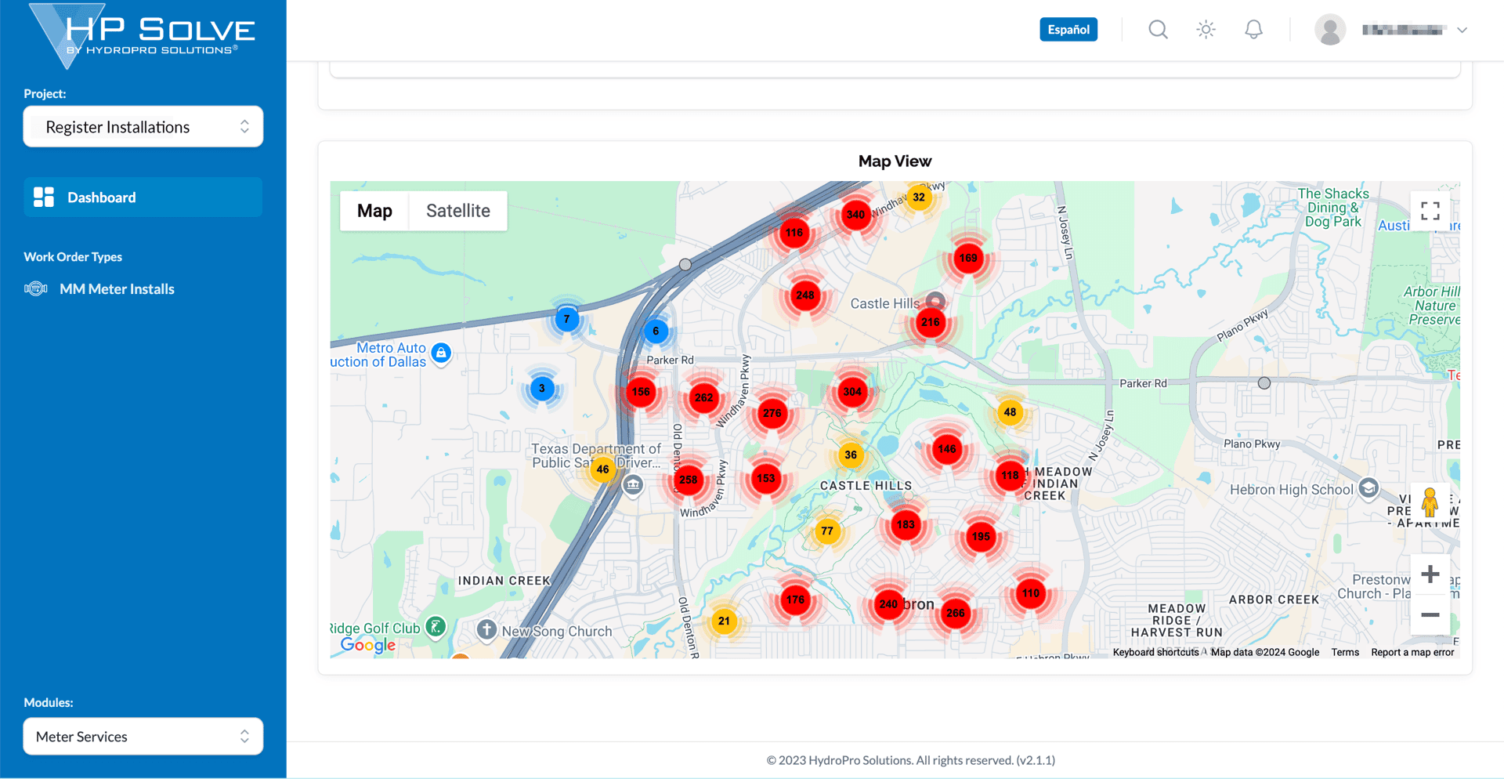Click the Español language button
1504x779 pixels.
point(1068,29)
